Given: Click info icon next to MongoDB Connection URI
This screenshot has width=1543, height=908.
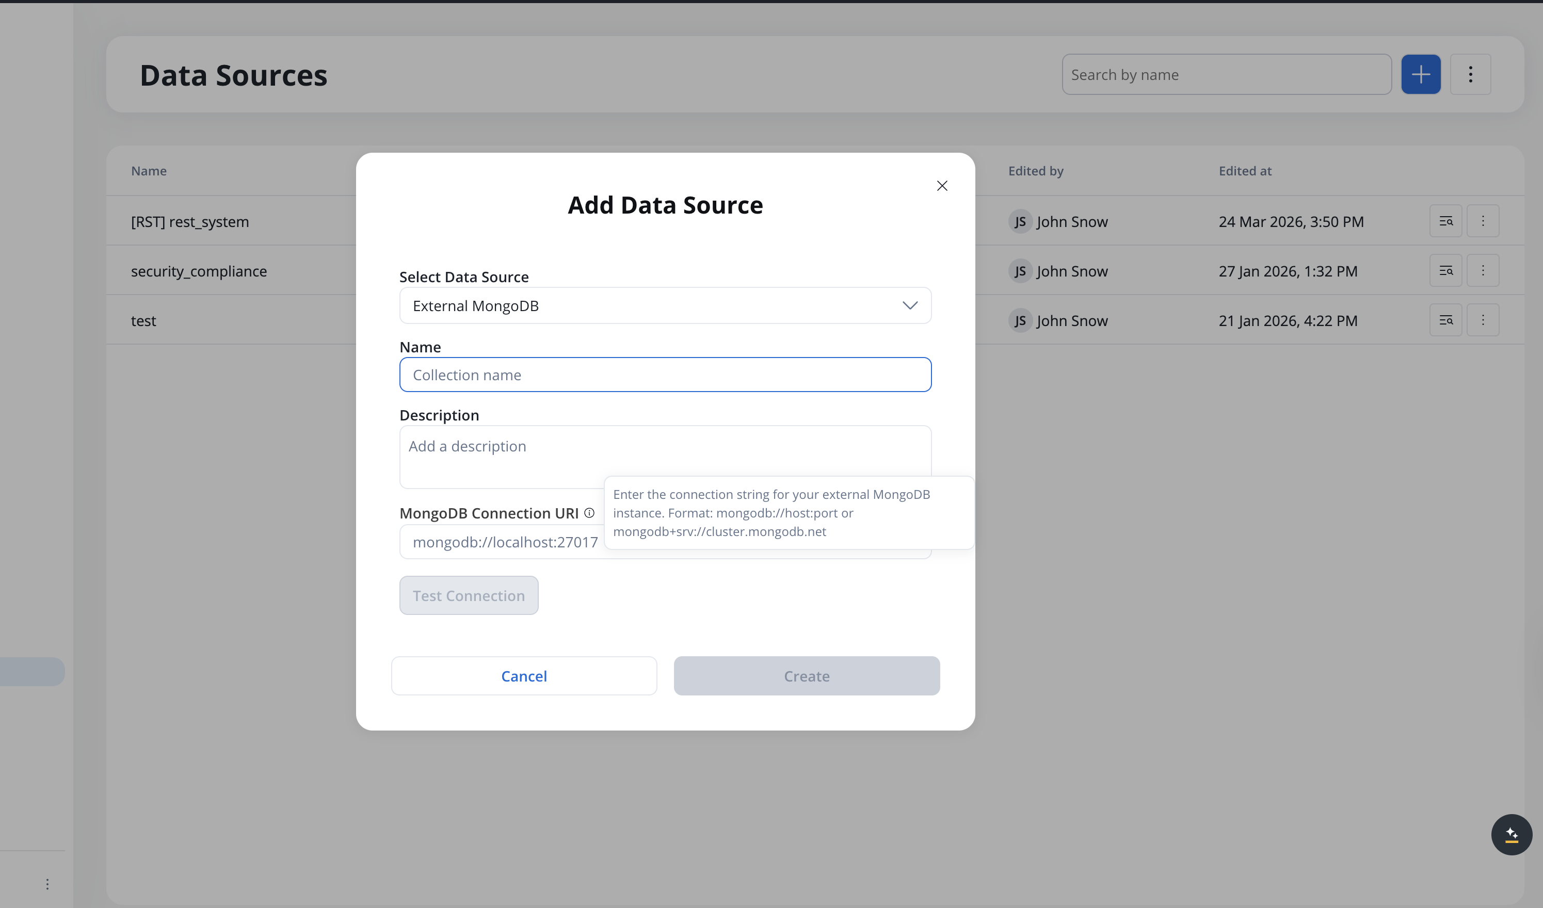Looking at the screenshot, I should pyautogui.click(x=589, y=513).
